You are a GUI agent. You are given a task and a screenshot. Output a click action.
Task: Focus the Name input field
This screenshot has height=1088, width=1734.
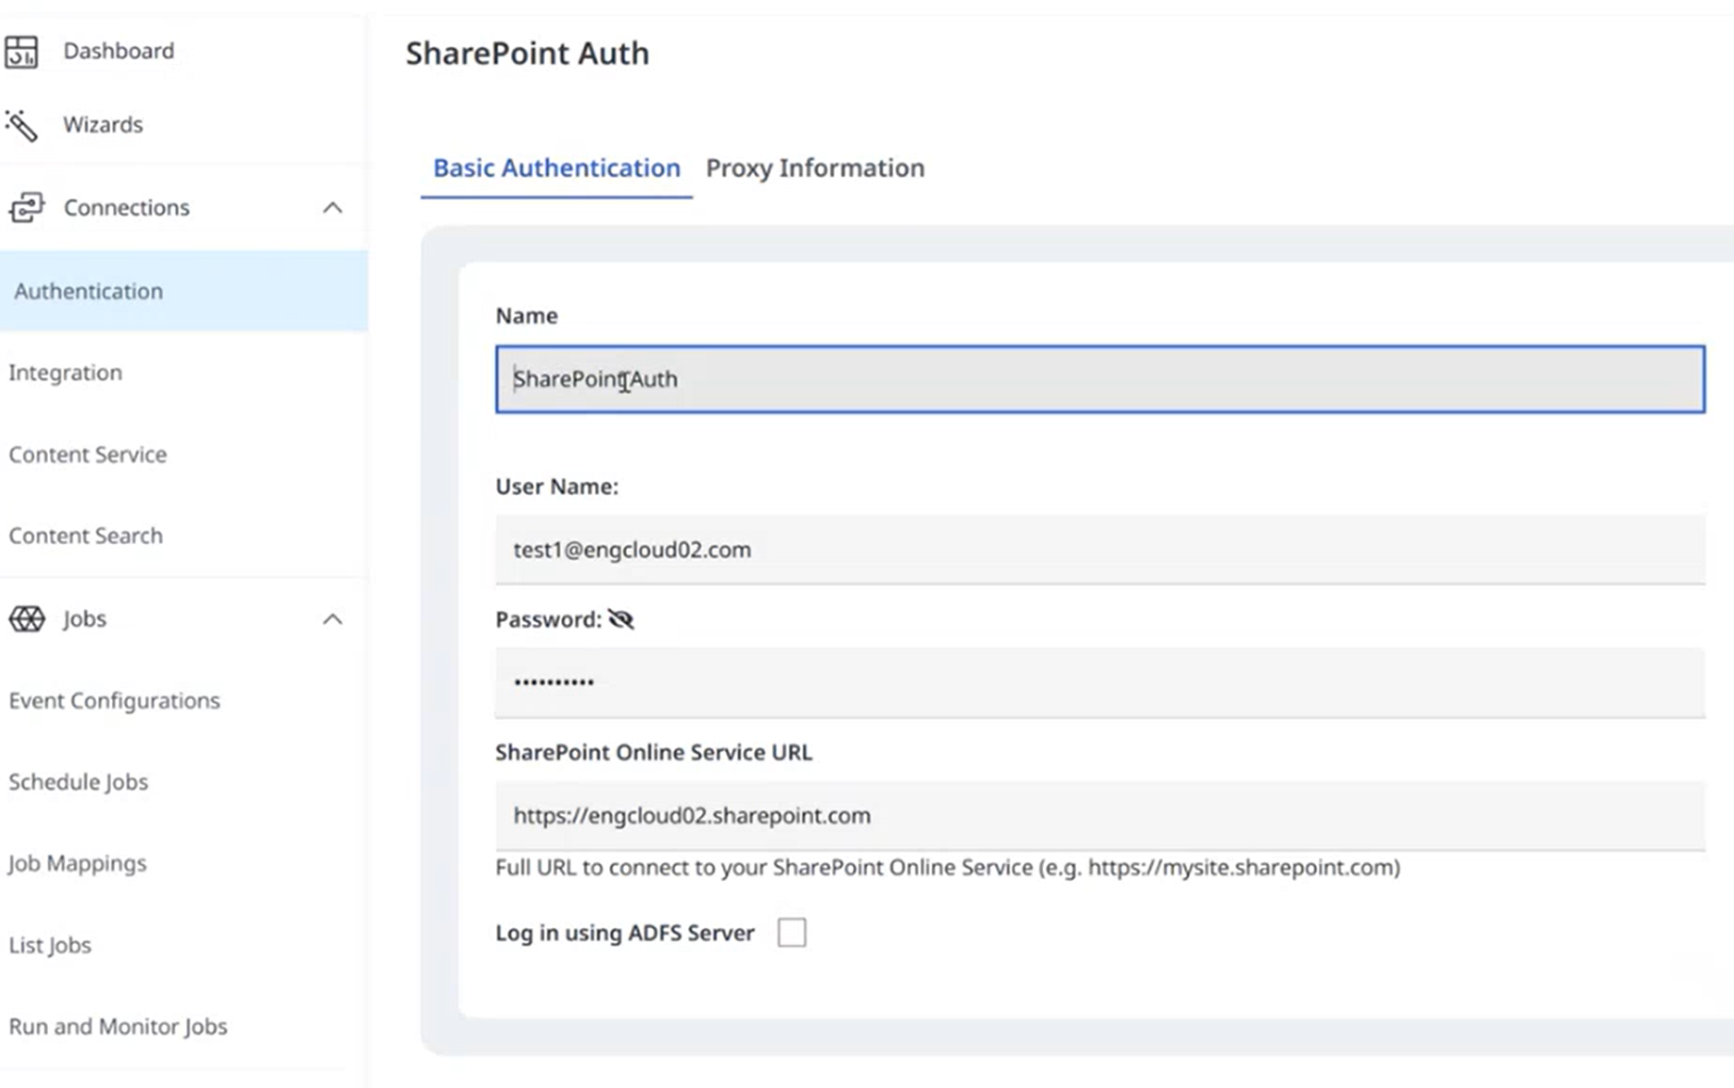(x=1100, y=379)
